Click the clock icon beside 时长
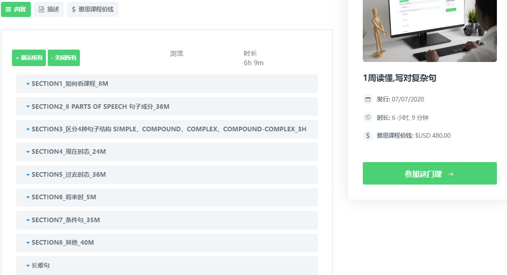Screen dimensions: 507x275 [368, 118]
